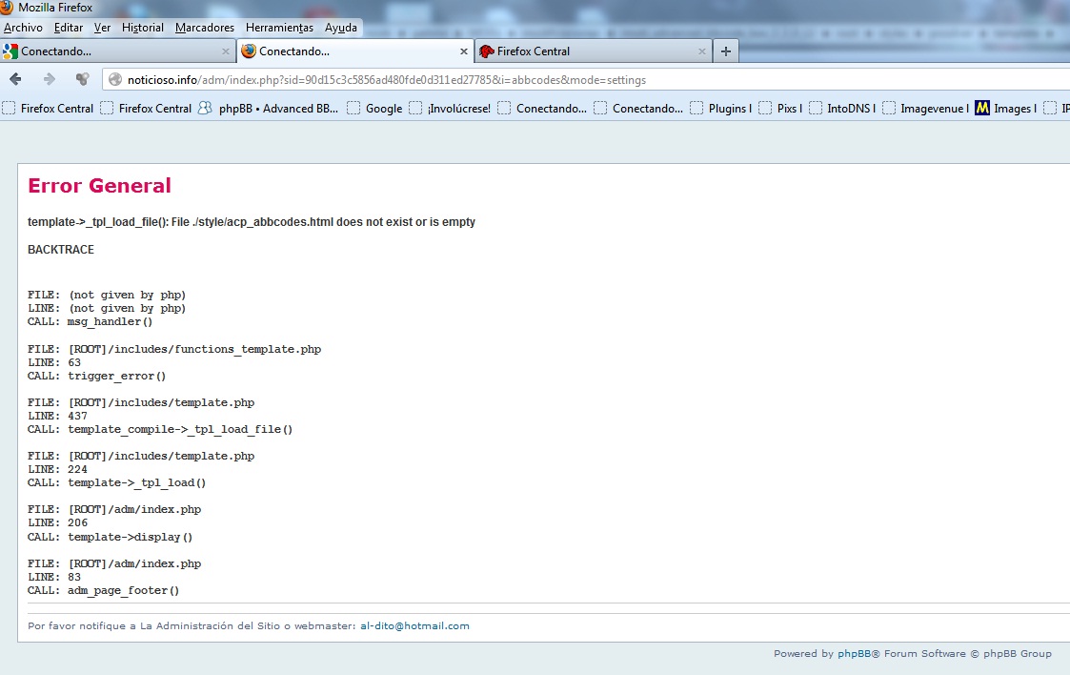Image resolution: width=1070 pixels, height=675 pixels.
Task: Open the ¡Involúcrese! bookmark
Action: click(x=451, y=108)
